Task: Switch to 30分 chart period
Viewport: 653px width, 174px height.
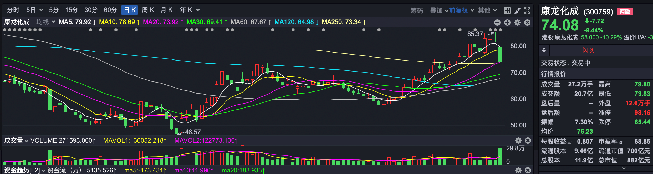Action: (x=91, y=10)
